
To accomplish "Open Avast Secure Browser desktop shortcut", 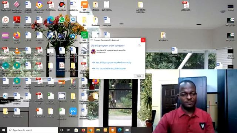I will tap(39, 7).
